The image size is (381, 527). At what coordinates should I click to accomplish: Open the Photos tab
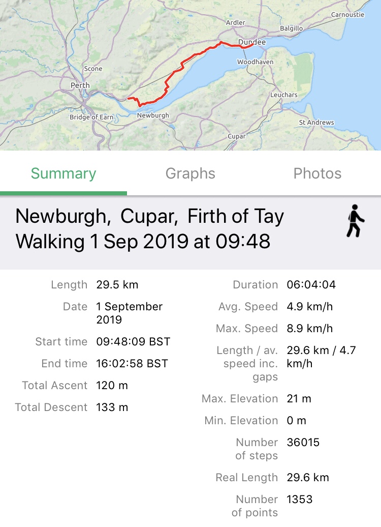[317, 174]
